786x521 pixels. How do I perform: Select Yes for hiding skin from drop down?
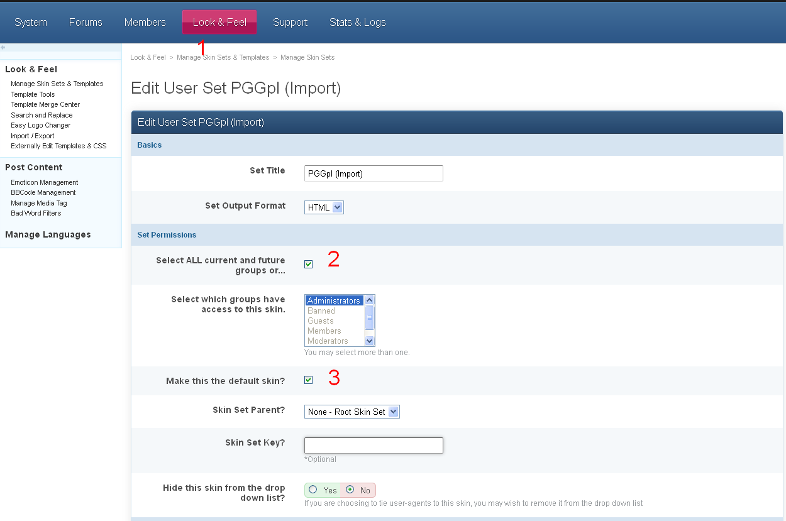click(x=313, y=490)
